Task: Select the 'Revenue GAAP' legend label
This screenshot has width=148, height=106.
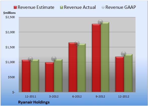Action: [121, 7]
